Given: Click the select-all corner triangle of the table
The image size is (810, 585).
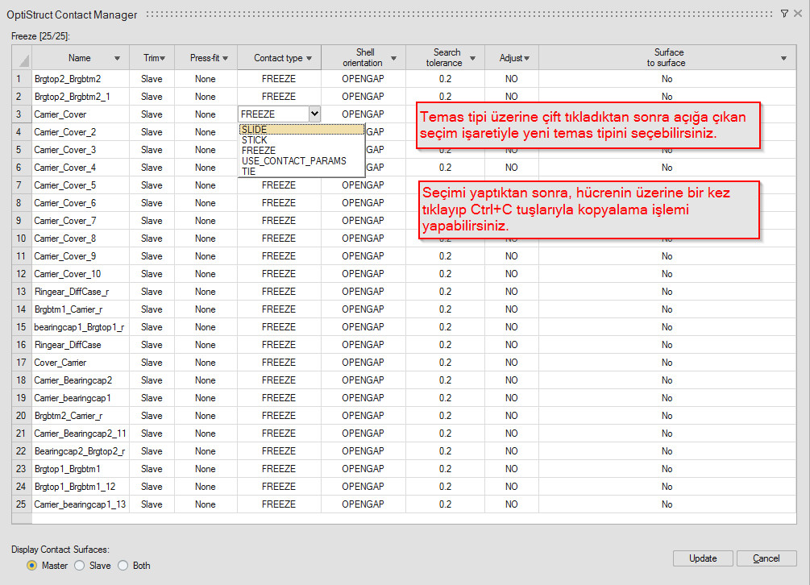Looking at the screenshot, I should click(22, 59).
